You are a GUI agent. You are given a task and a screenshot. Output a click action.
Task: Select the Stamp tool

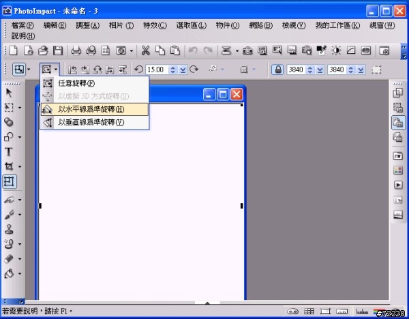[9, 230]
